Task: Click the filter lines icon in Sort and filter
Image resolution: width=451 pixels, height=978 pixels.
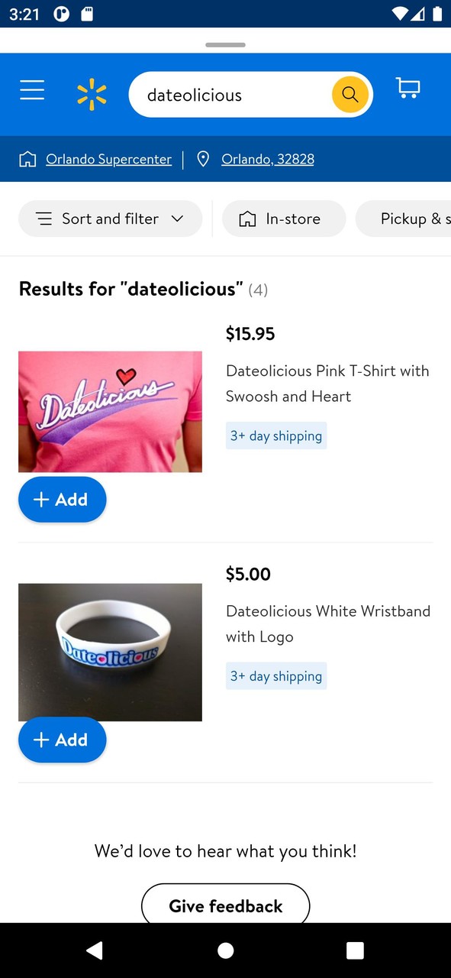Action: [x=44, y=219]
